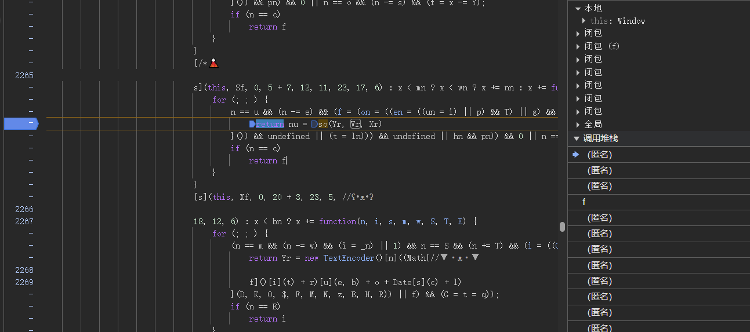Click 'Sf' in s](this, Sf, 0, 5 + 7
Screen dimensions: 750x332
pyautogui.click(x=240, y=87)
